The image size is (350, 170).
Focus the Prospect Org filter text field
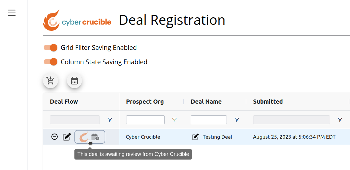pos(145,120)
